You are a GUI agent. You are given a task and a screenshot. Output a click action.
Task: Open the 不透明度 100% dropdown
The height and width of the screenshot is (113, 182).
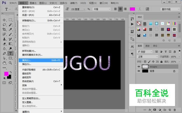(x=179, y=57)
